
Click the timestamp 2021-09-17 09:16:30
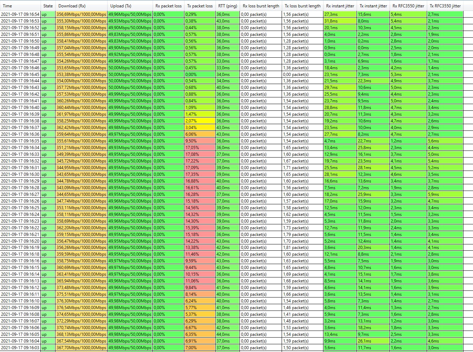[x=20, y=174]
